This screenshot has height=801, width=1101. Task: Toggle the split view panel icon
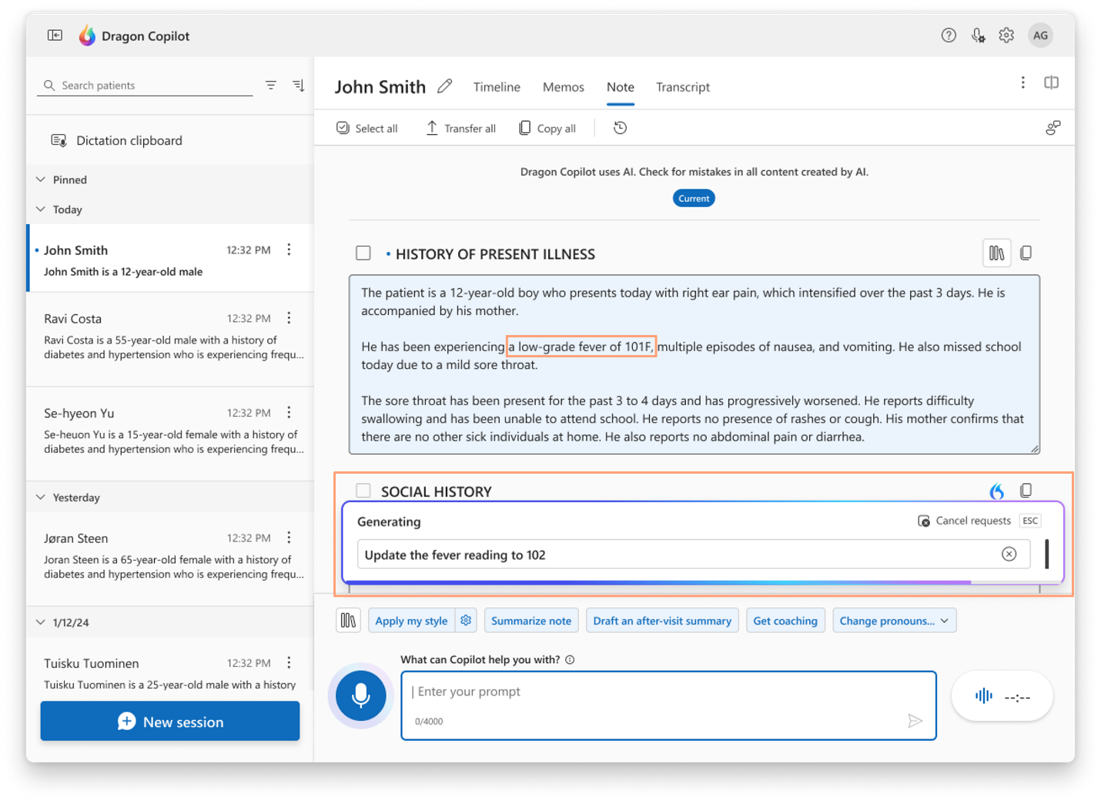pos(1051,82)
